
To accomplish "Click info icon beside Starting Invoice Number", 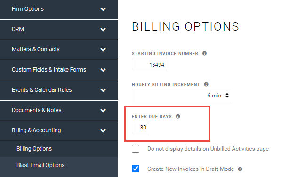I will (204, 53).
